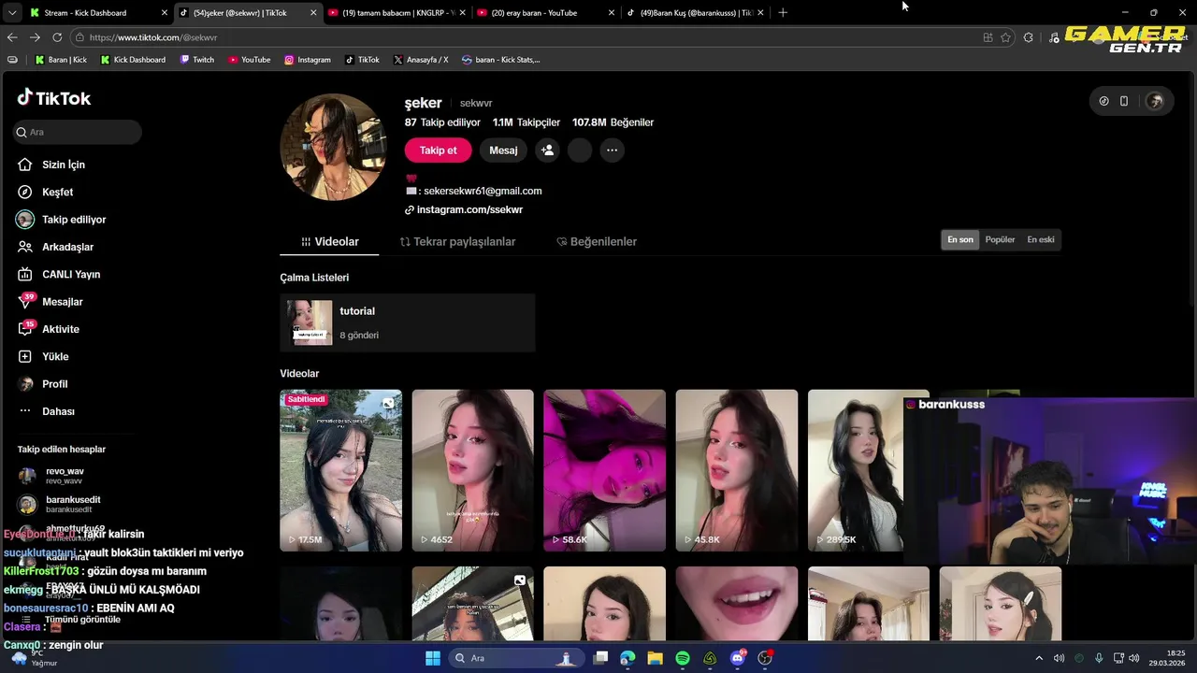Switch to the eray baran YouTube tab
This screenshot has width=1197, height=673.
pos(545,13)
